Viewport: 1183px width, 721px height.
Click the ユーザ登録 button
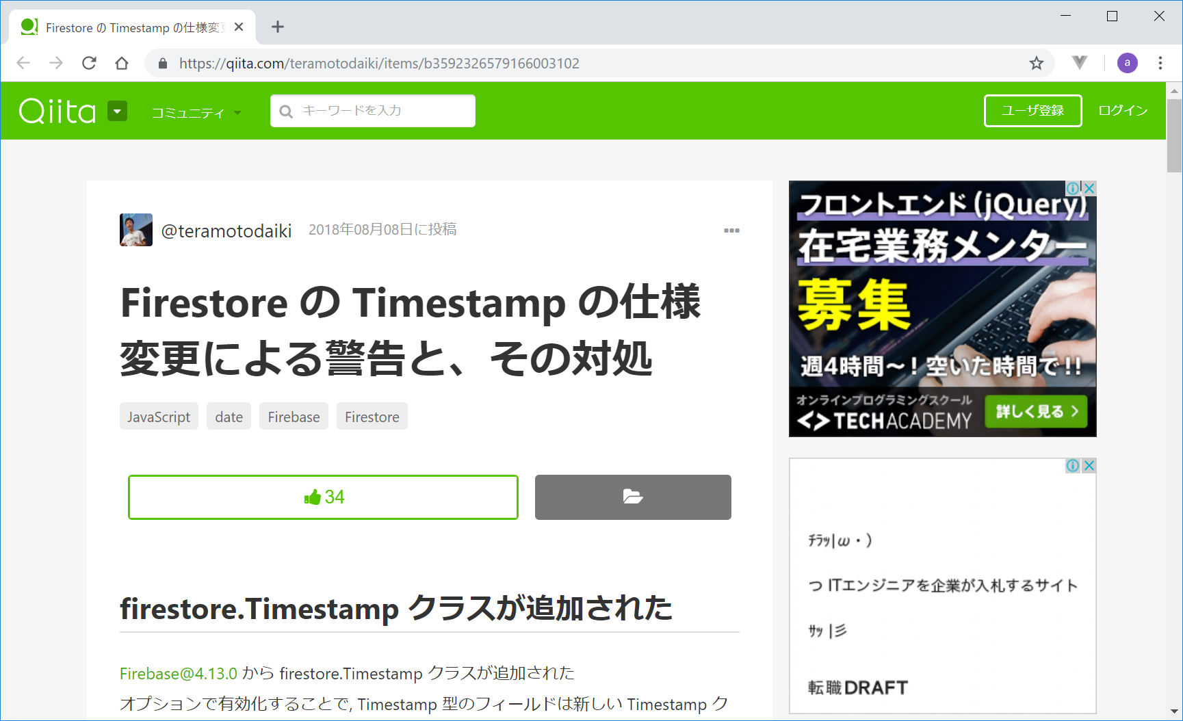[1032, 111]
